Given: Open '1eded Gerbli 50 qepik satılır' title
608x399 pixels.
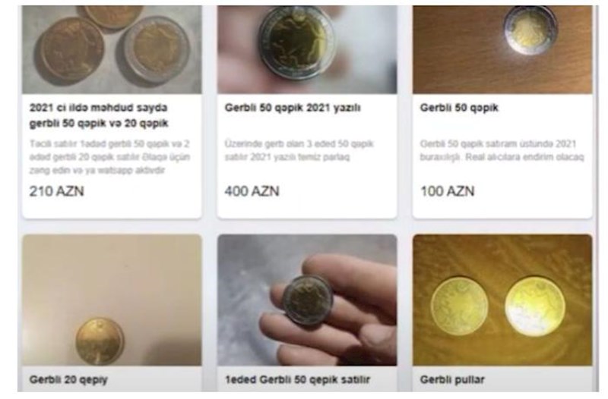Looking at the screenshot, I should [298, 379].
